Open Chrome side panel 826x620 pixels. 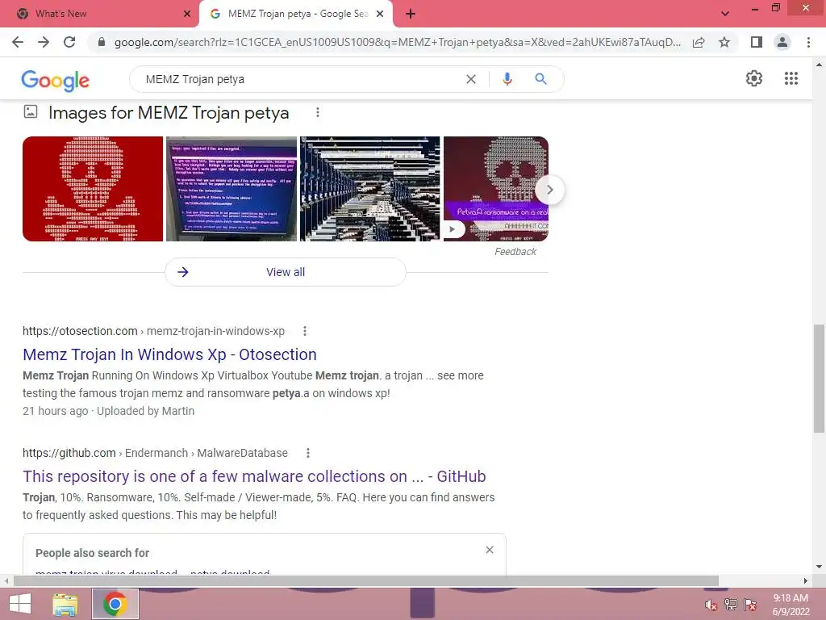(x=757, y=42)
